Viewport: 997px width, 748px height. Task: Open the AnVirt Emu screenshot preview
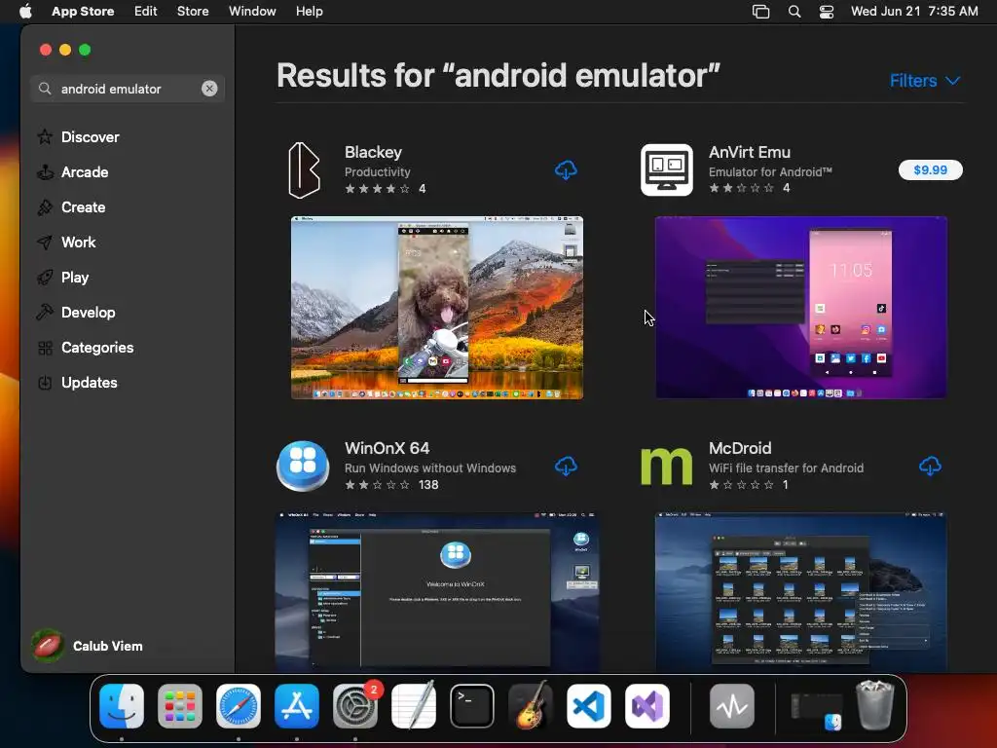tap(801, 308)
